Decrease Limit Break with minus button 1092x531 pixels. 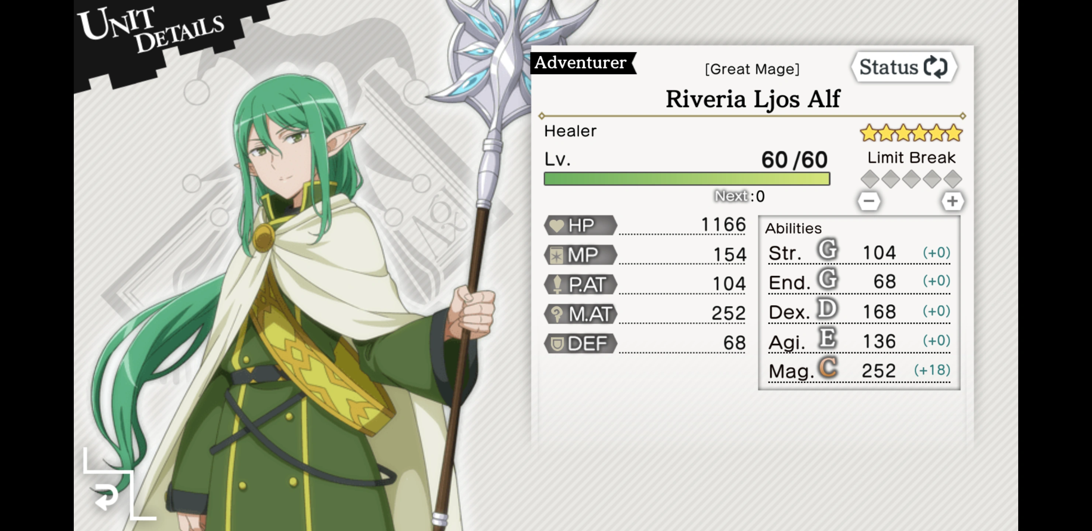868,201
